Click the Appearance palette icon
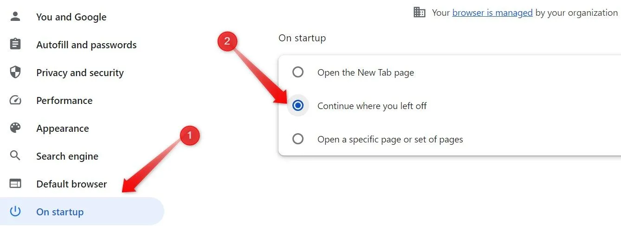The image size is (621, 226). (x=15, y=128)
